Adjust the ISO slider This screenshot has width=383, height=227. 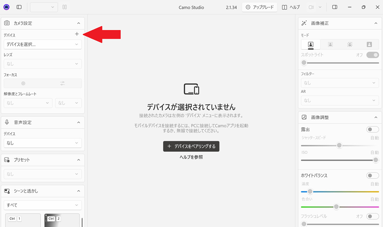[x=340, y=160]
